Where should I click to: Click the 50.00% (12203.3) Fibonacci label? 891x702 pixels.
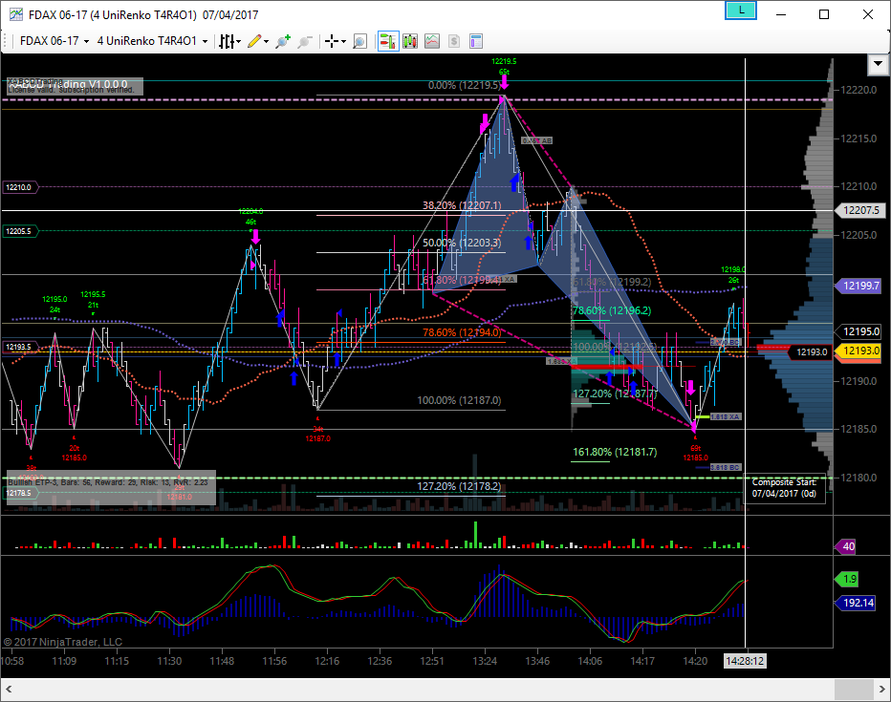pyautogui.click(x=462, y=243)
